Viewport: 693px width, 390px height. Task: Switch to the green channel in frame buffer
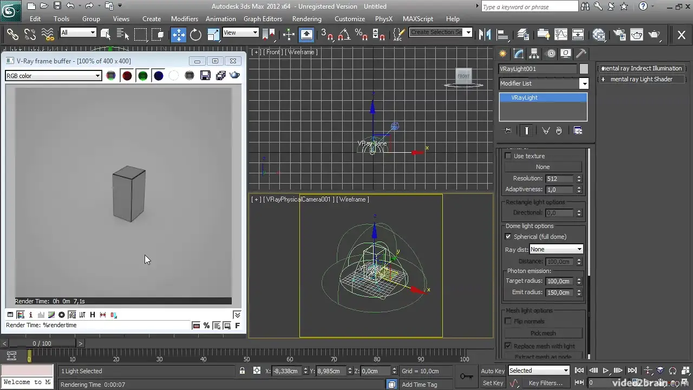[142, 76]
